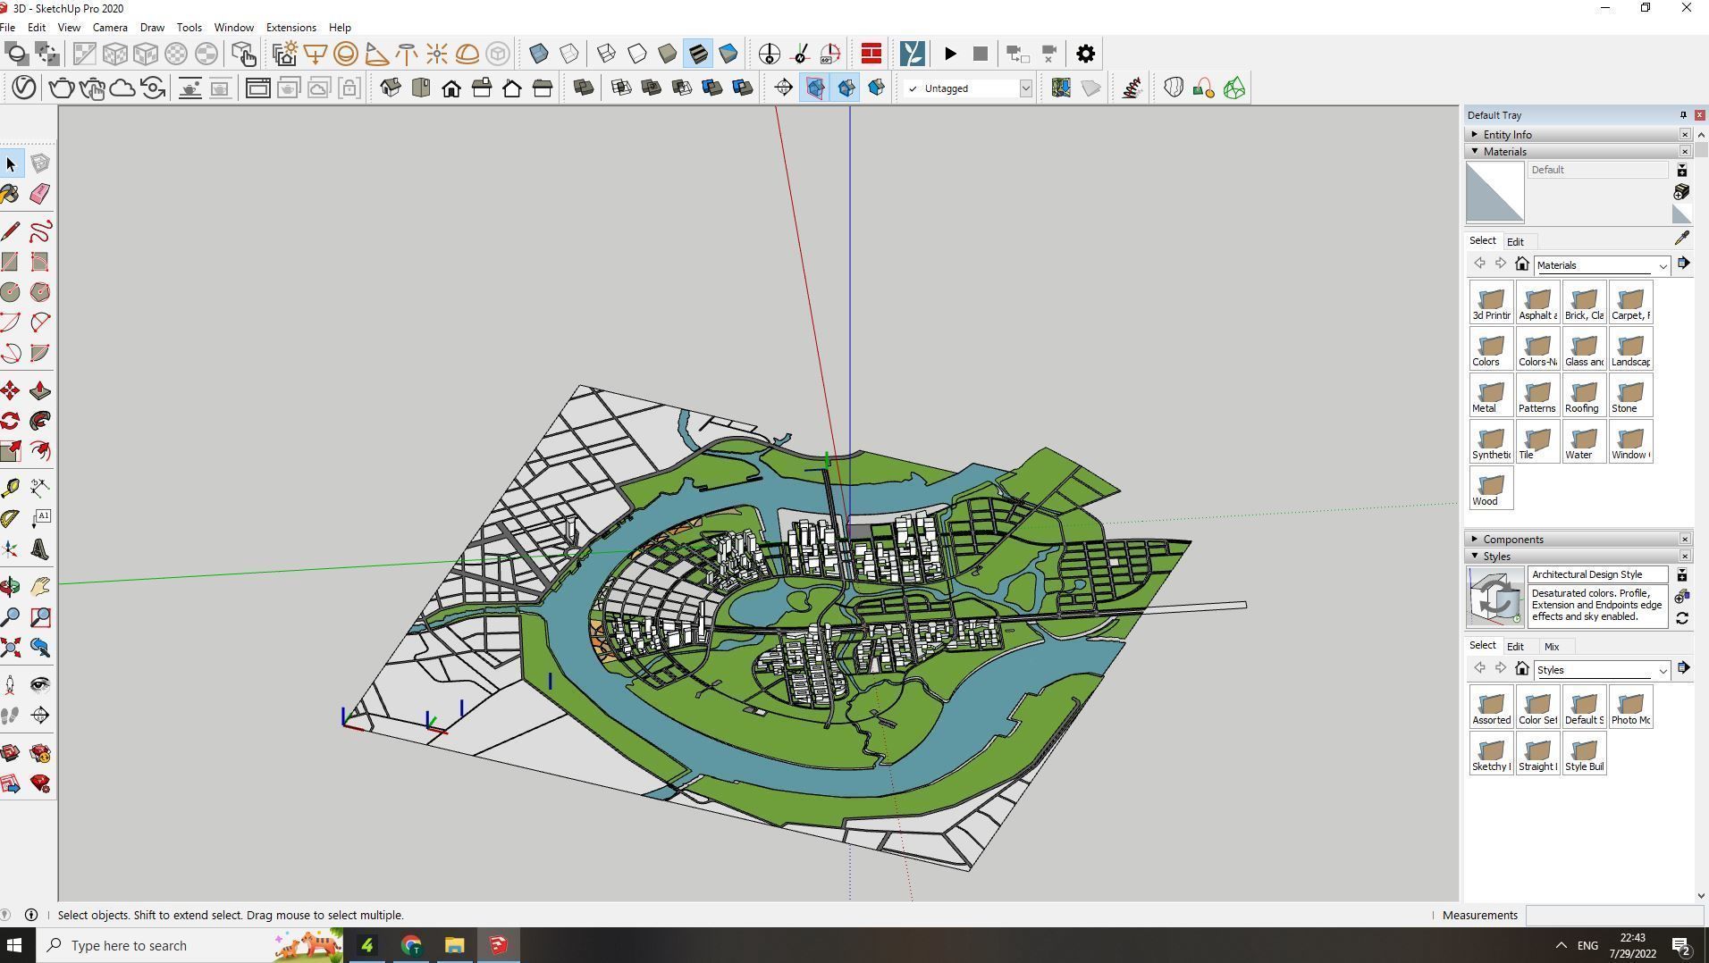Viewport: 1709px width, 963px height.
Task: Open the Sketchy Edges styles folder
Action: coord(1491,753)
